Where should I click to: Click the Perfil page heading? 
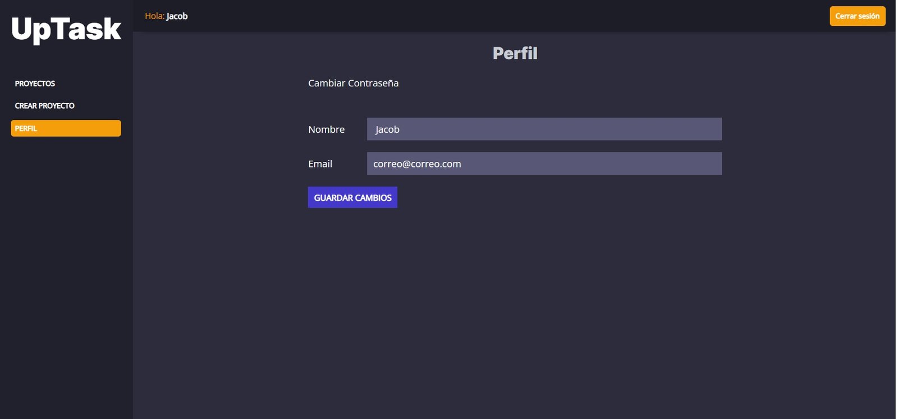[x=515, y=53]
